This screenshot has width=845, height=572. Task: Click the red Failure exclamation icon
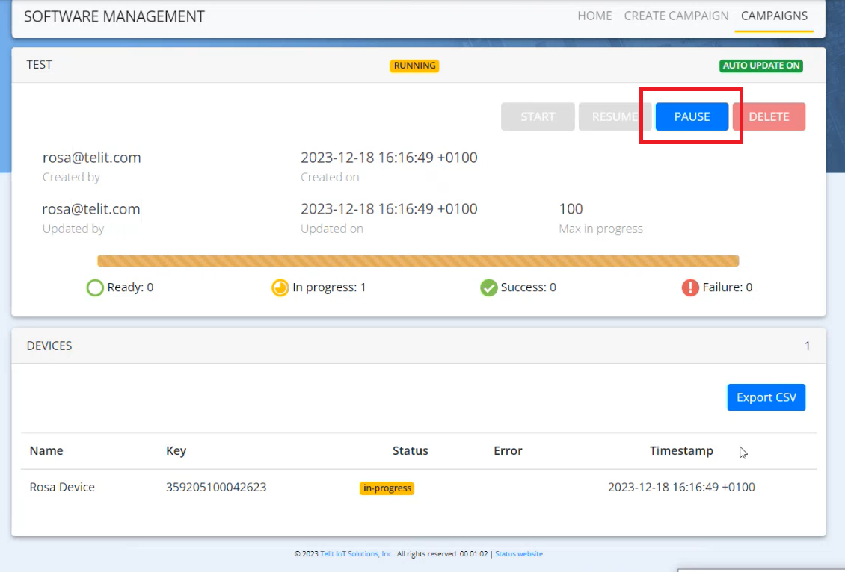[689, 287]
